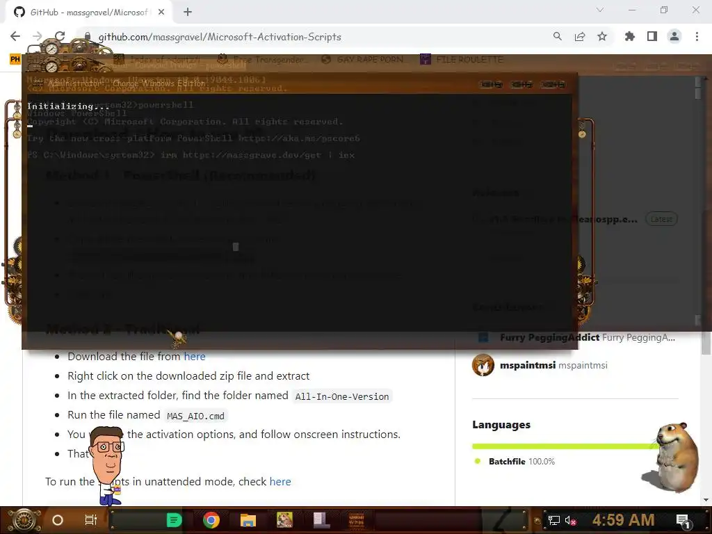Open the Extensions puzzle menu
712x534 pixels.
click(x=629, y=36)
